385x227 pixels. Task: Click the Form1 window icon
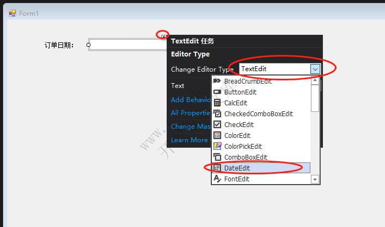click(x=12, y=13)
